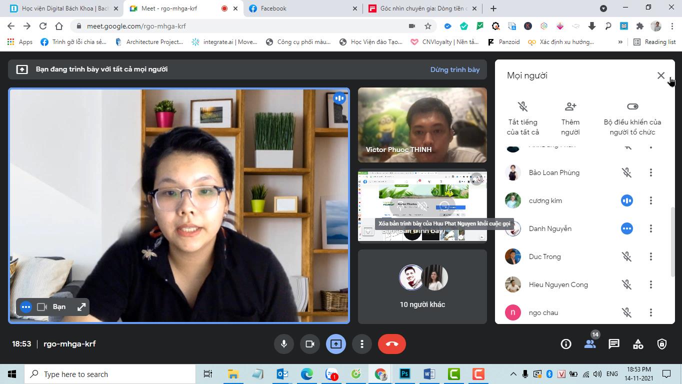Open more options for Hieu Nguyen Cong
682x384 pixels.
click(650, 284)
